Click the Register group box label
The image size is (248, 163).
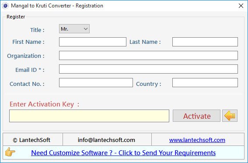(x=16, y=17)
